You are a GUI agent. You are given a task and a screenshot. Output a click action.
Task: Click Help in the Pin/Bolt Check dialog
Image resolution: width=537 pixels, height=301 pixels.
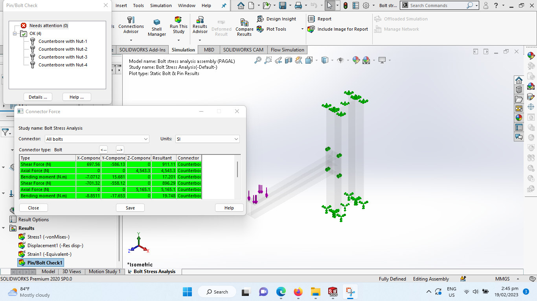[x=77, y=97]
